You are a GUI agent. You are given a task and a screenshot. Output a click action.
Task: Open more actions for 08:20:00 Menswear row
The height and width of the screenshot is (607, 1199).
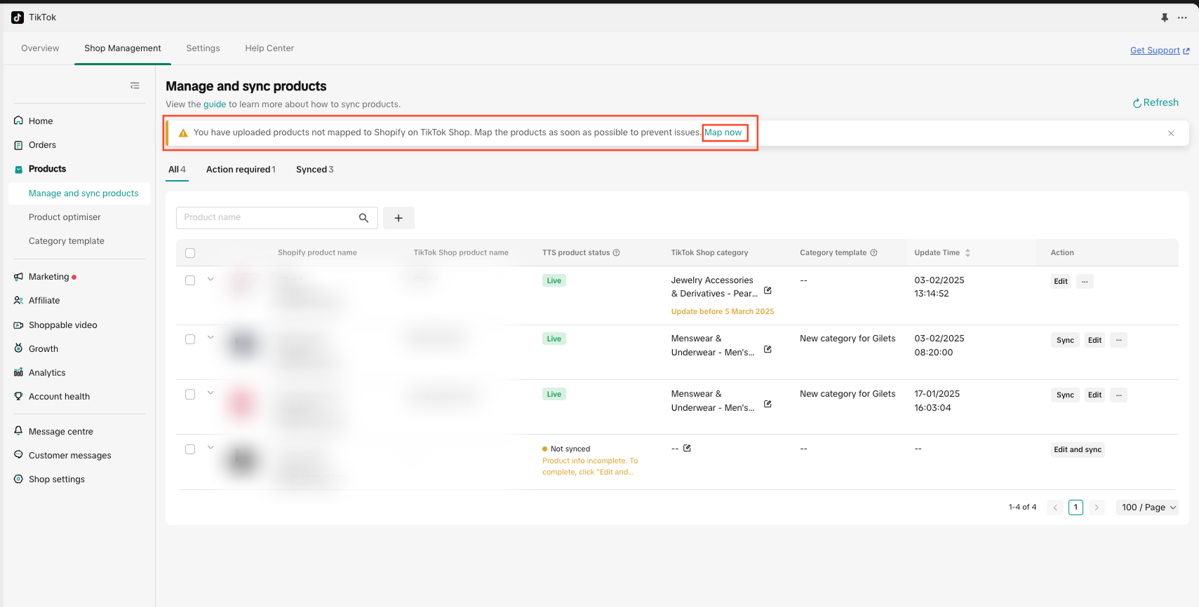(x=1118, y=340)
